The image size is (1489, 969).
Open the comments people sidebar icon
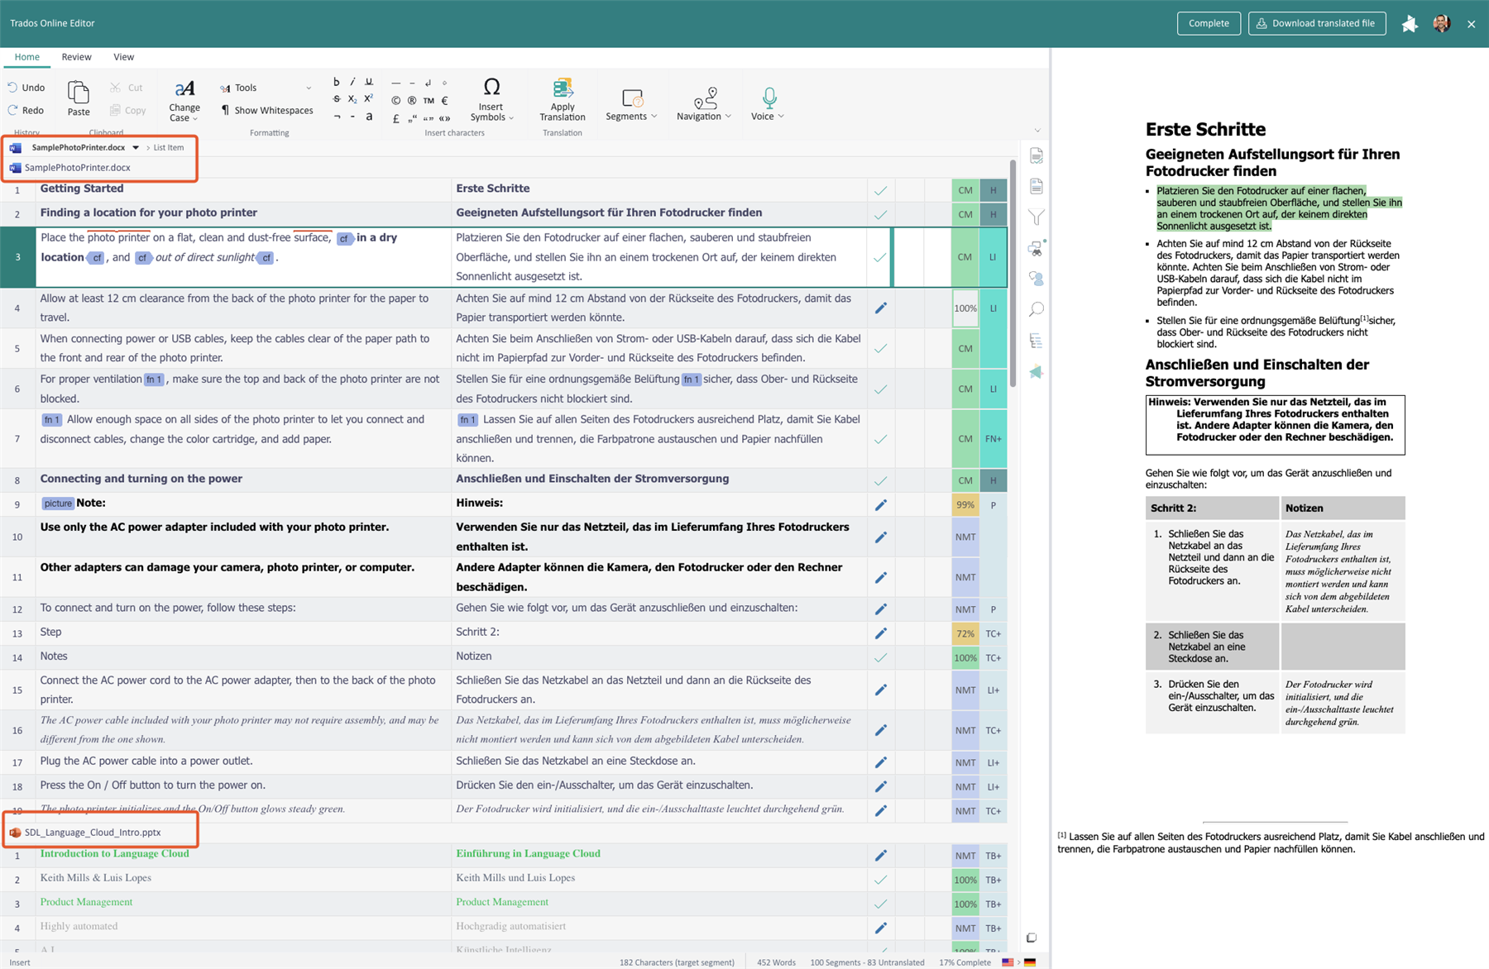(x=1036, y=279)
